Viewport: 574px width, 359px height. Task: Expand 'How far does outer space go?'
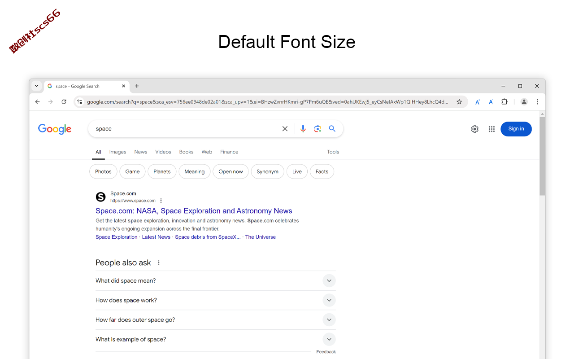(x=216, y=320)
